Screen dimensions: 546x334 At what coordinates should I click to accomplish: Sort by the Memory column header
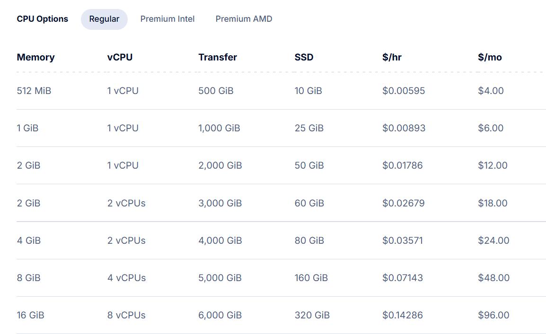[35, 57]
